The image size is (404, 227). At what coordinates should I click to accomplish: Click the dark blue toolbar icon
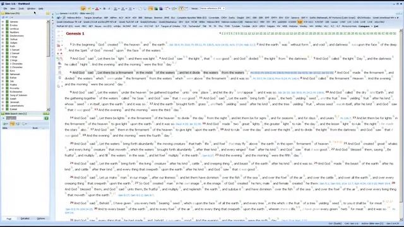[161, 8]
